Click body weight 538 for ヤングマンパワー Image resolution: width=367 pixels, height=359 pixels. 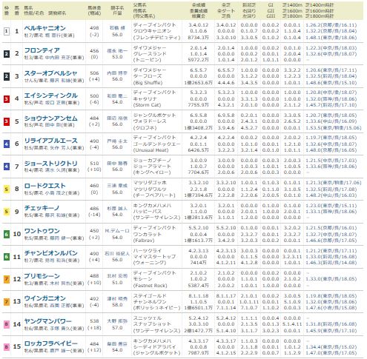click(x=94, y=321)
